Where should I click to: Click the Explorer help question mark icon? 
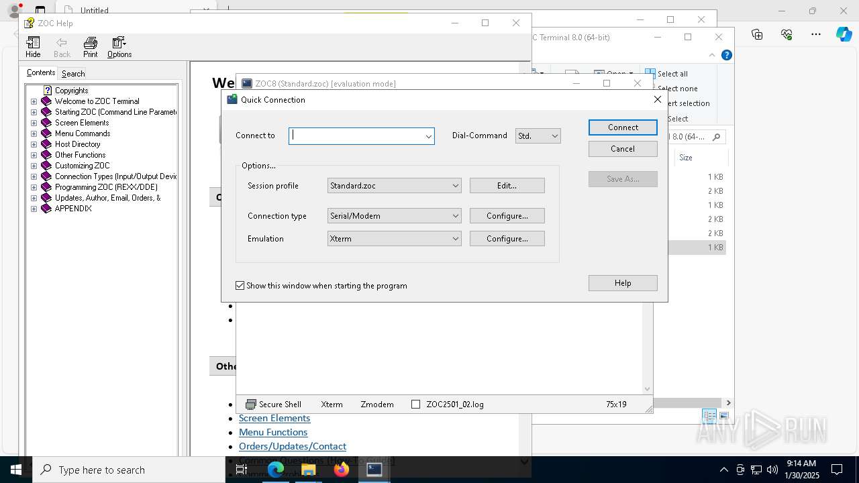click(x=726, y=55)
